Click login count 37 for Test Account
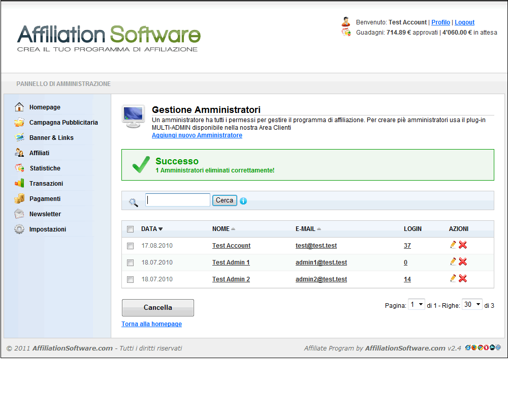Screen dimensions: 508x407 407,246
